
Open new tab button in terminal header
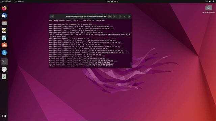pyautogui.click(x=52, y=16)
